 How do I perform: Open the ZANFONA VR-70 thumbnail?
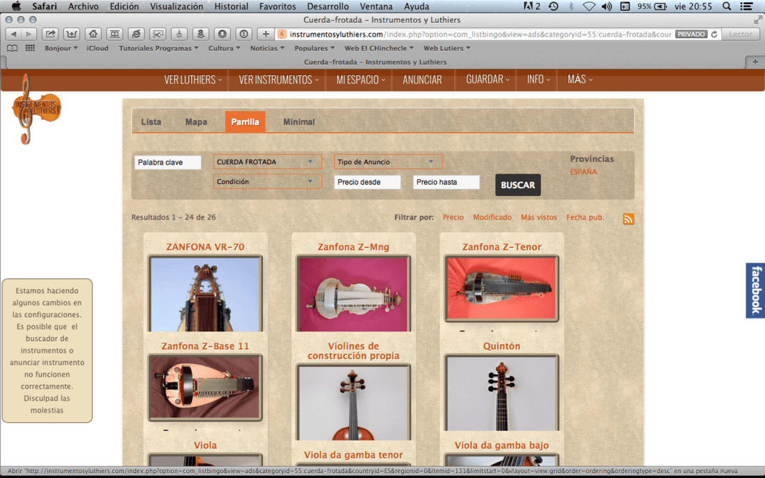point(205,294)
